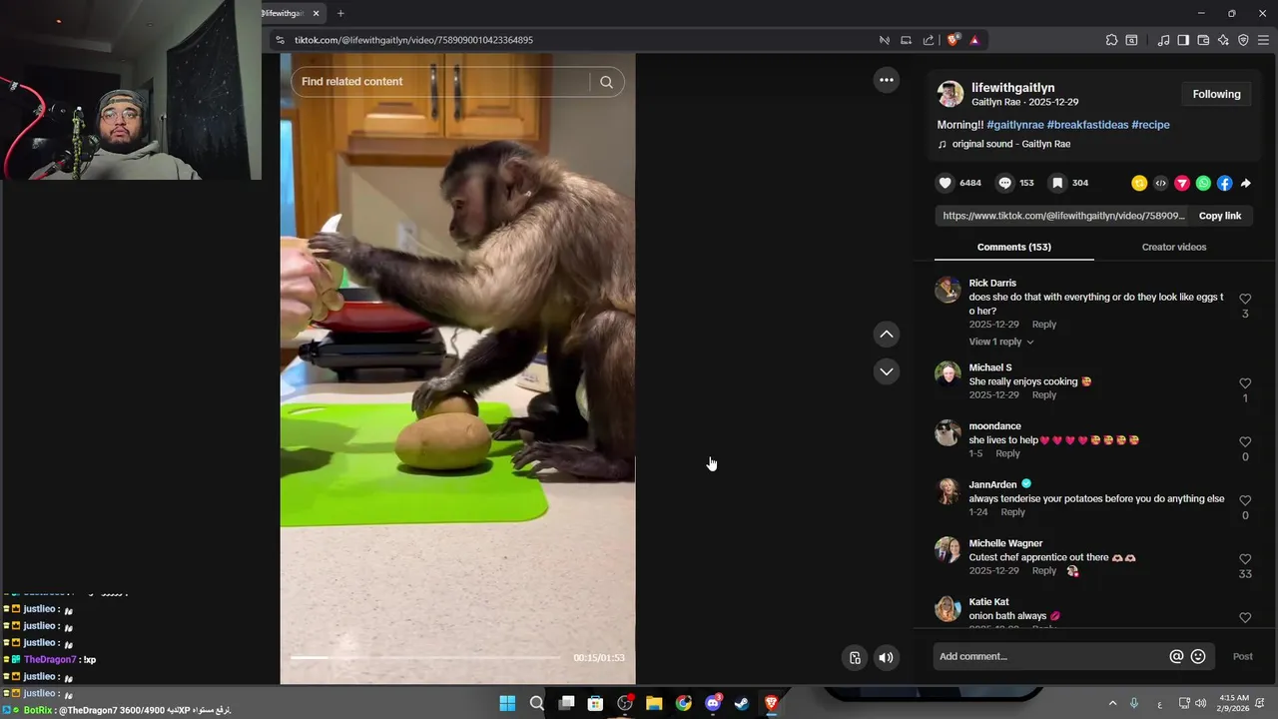Open the browser extensions puzzle icon

click(x=1111, y=40)
